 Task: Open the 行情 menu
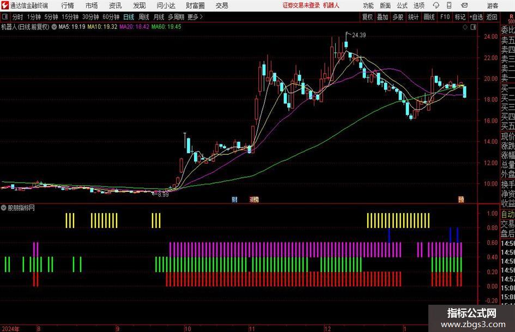click(68, 5)
